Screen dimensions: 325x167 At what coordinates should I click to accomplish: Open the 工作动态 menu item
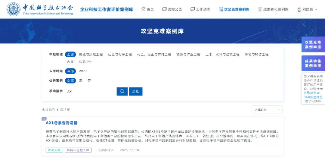coord(203,9)
